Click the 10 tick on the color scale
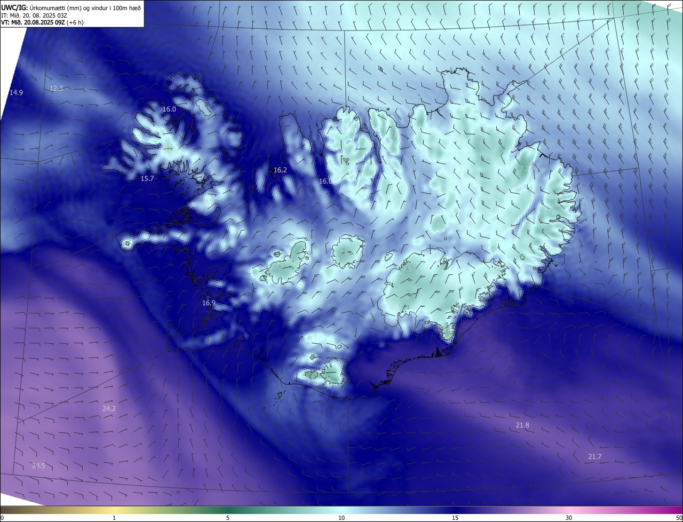The height and width of the screenshot is (522, 683). coord(341,518)
